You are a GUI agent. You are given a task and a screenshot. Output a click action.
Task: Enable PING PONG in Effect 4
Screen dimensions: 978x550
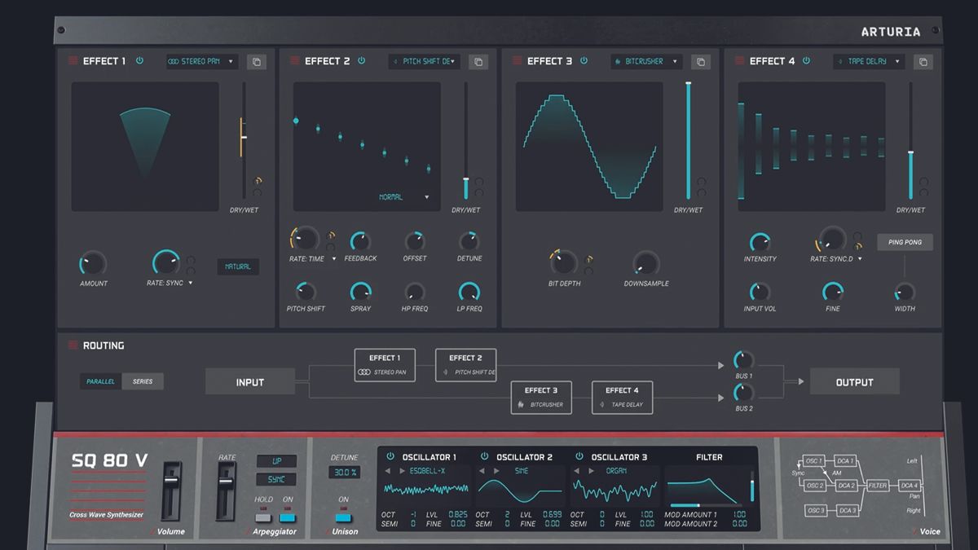tap(905, 242)
